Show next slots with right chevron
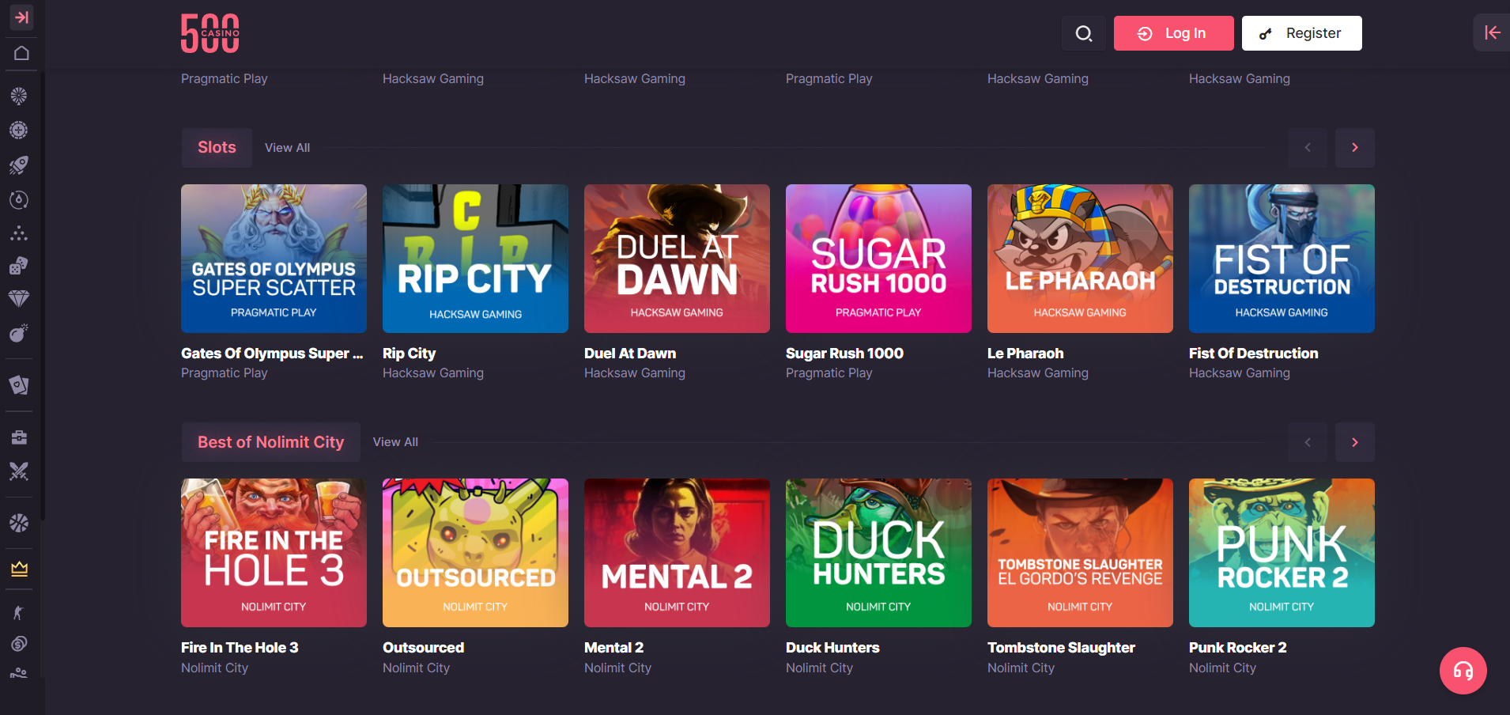The height and width of the screenshot is (715, 1510). (x=1354, y=147)
